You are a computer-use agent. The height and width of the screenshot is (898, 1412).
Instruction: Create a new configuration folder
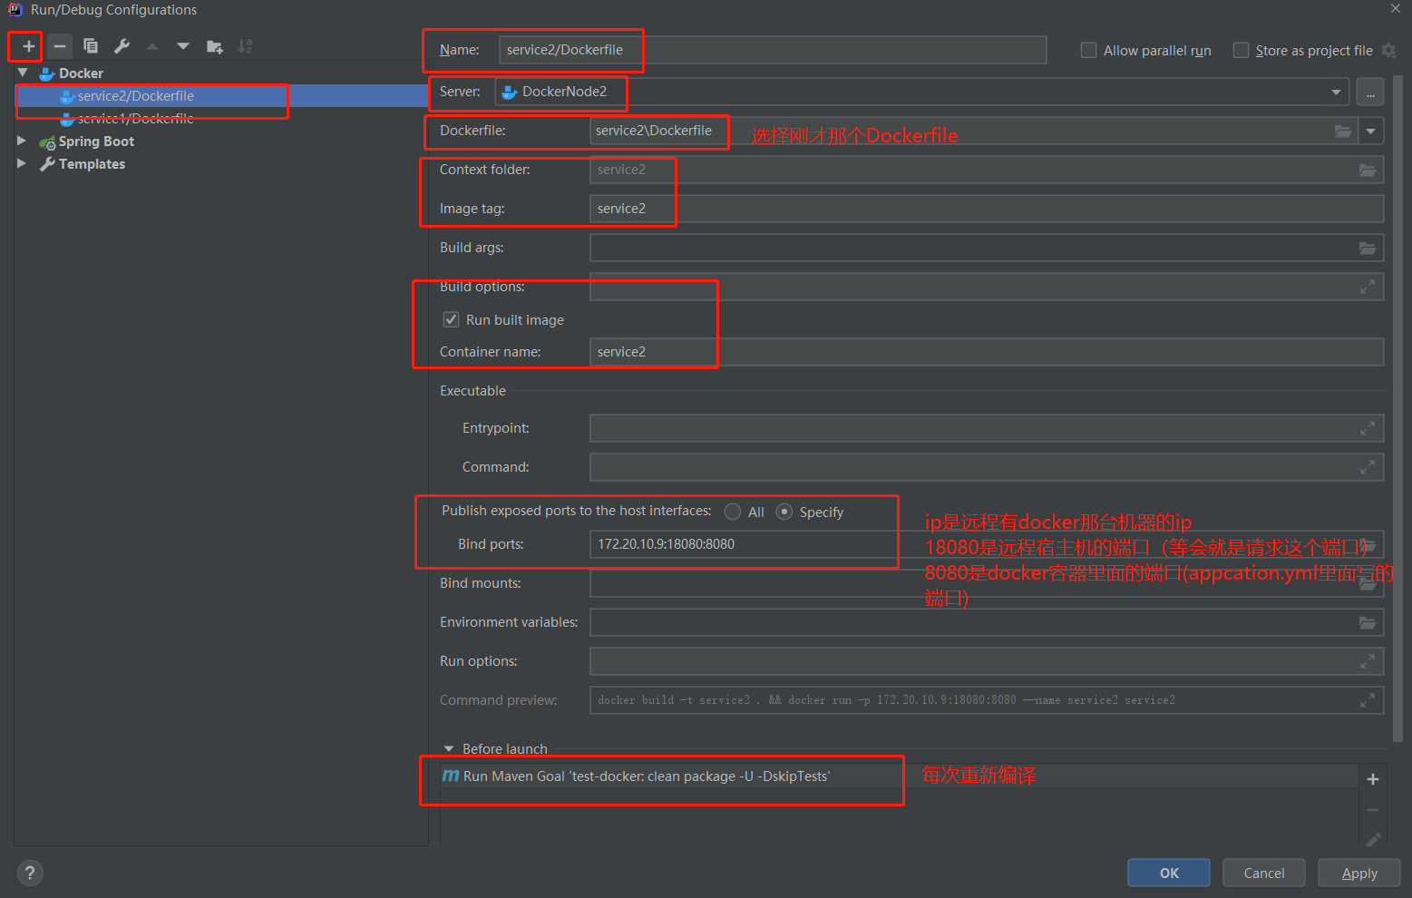(214, 45)
